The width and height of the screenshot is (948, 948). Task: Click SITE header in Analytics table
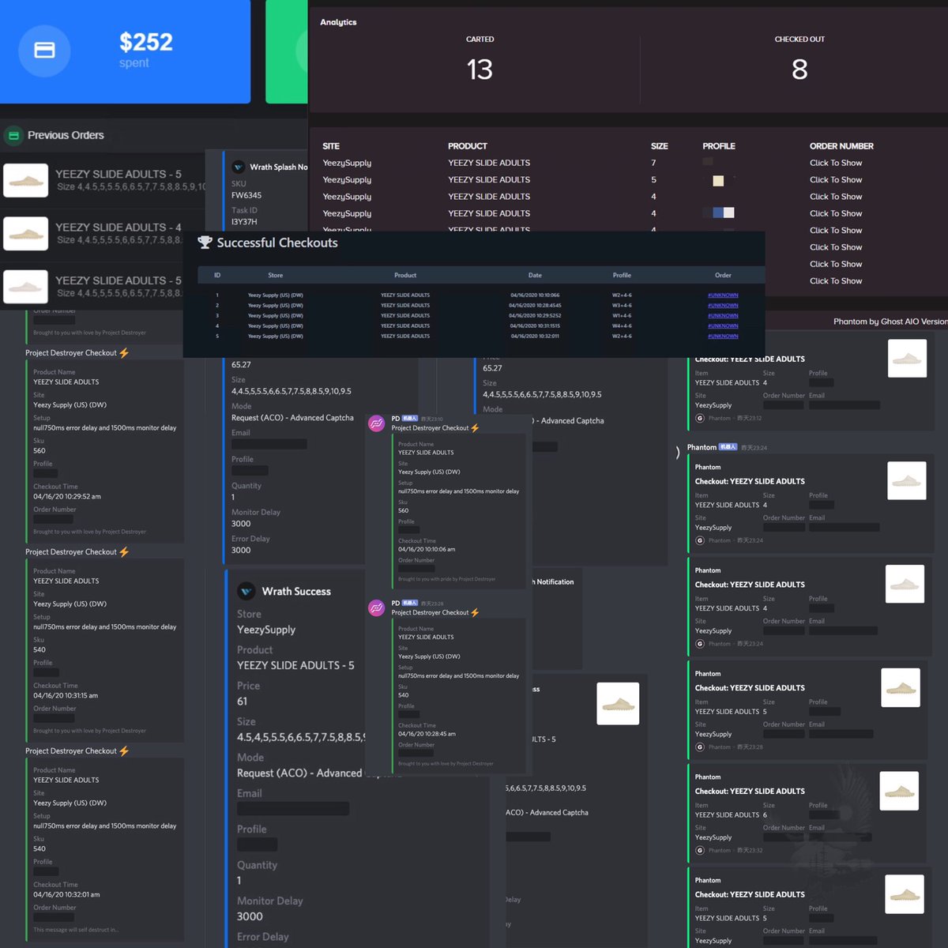331,146
